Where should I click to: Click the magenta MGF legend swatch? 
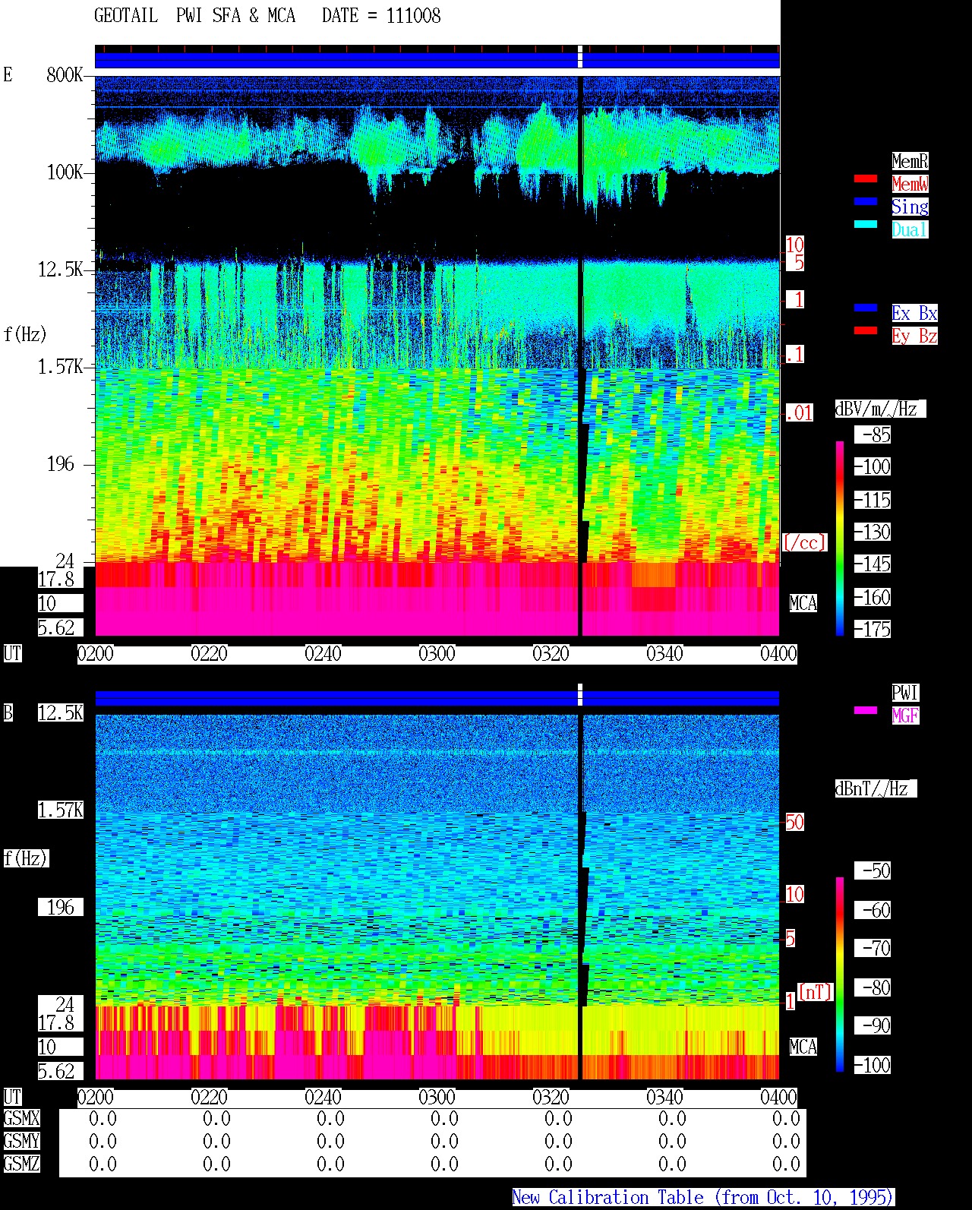pos(865,710)
